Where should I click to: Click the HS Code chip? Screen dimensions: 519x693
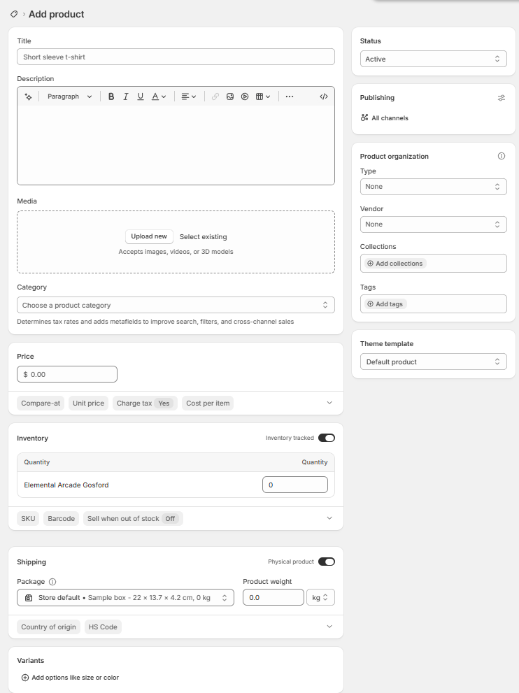click(x=103, y=627)
